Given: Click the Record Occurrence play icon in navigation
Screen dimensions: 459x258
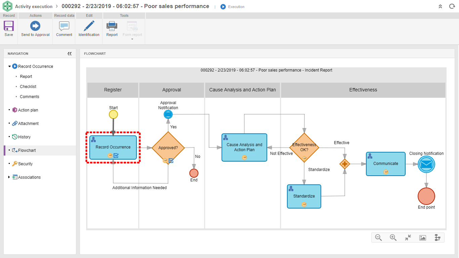Looking at the screenshot, I should tap(15, 66).
